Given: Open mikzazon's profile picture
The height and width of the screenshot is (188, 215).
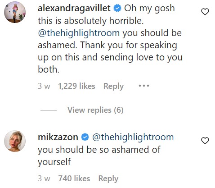Looking at the screenshot, I should (x=15, y=141).
